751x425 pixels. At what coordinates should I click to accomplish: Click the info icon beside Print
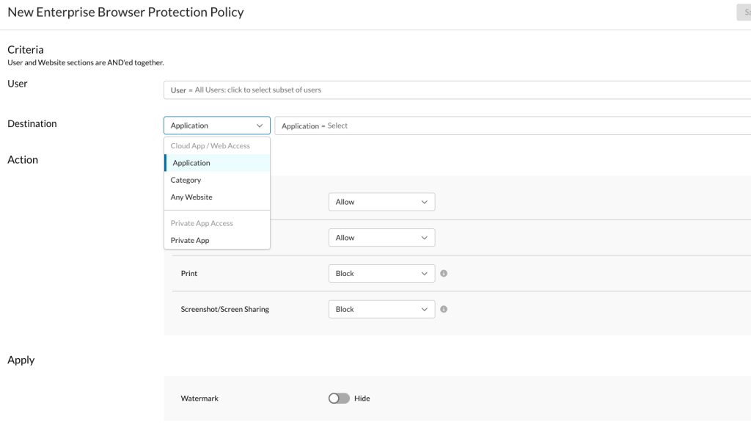pos(444,274)
